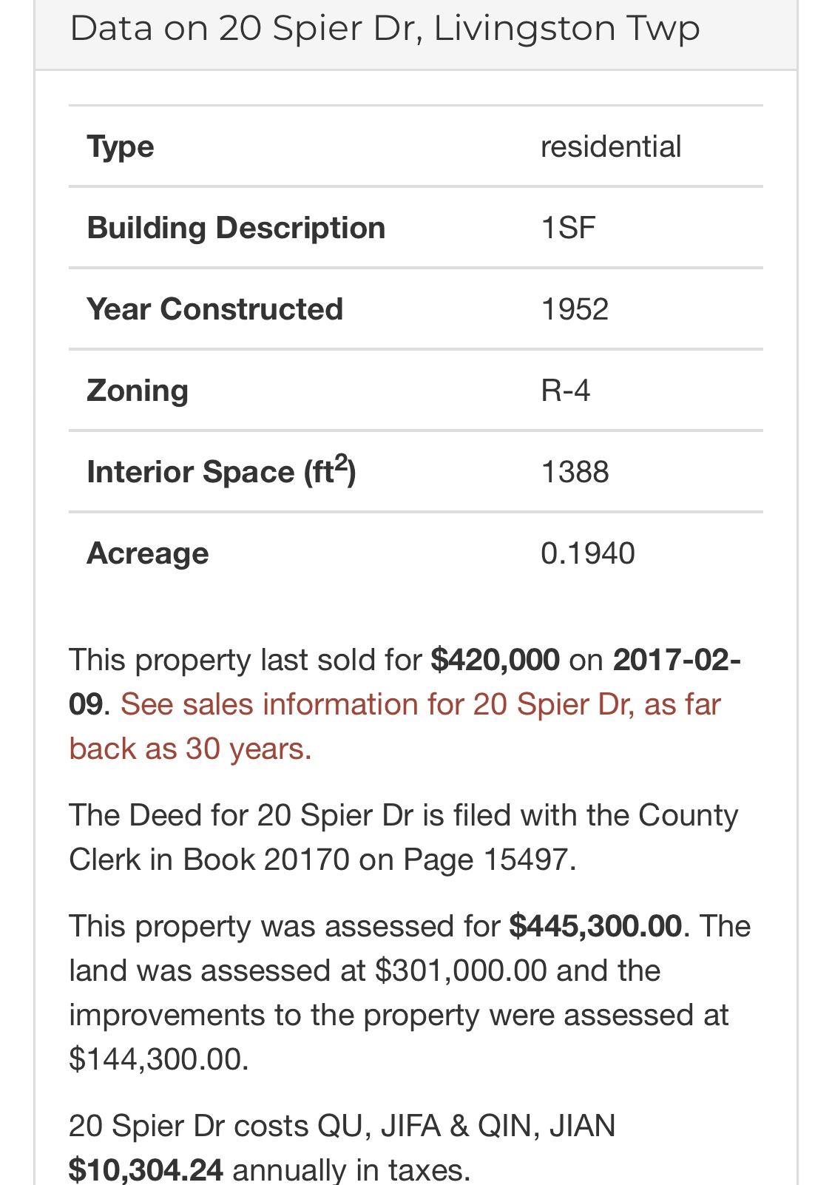Click the "R-4" zoning value

[x=566, y=391]
